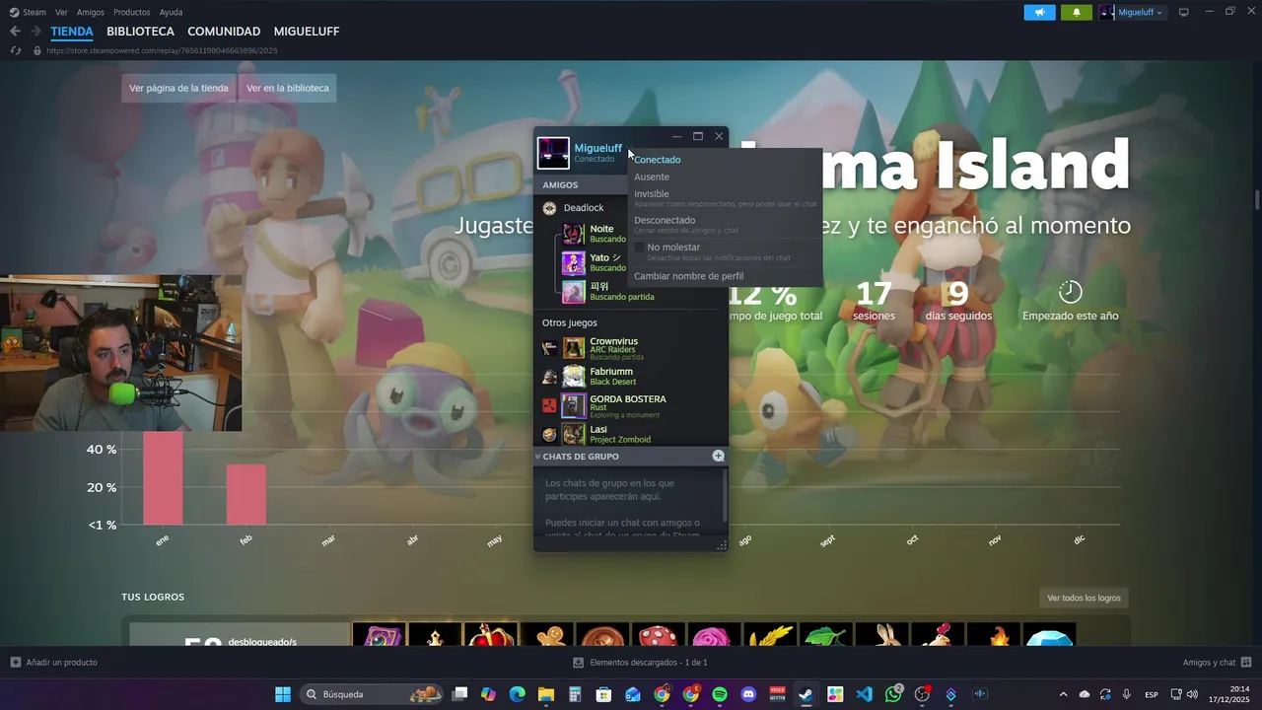Viewport: 1262px width, 710px height.
Task: Click the AMIGOS section header
Action: (560, 185)
